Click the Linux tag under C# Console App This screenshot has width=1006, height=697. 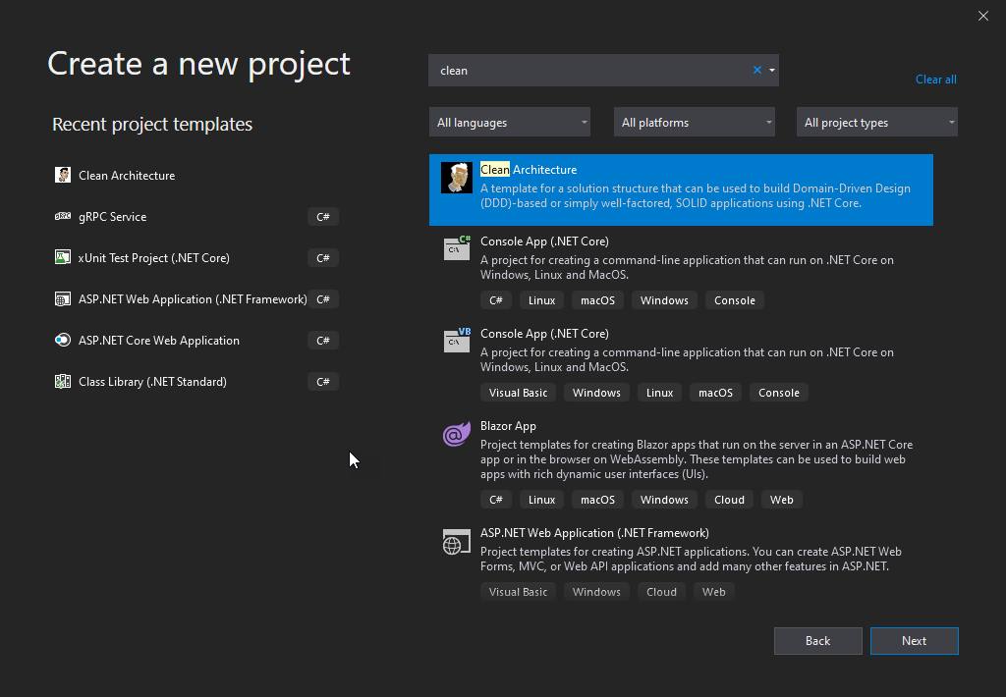click(x=541, y=300)
